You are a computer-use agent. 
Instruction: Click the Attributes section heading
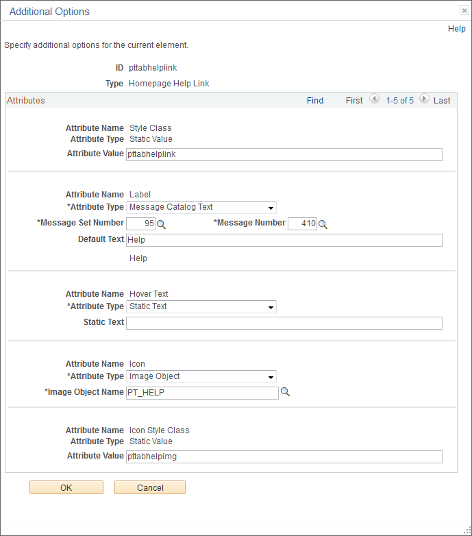pyautogui.click(x=26, y=101)
